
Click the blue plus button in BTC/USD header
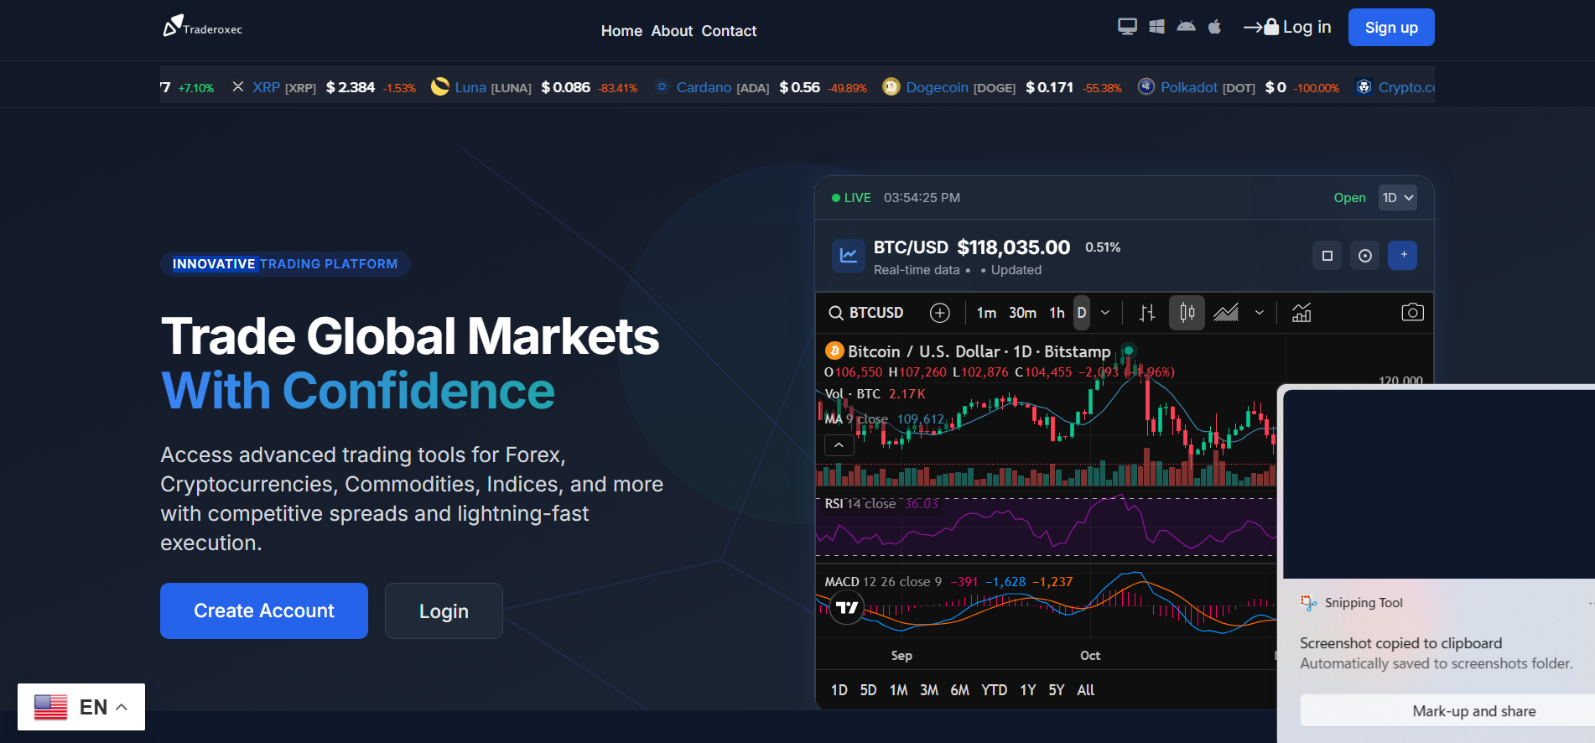pos(1402,256)
